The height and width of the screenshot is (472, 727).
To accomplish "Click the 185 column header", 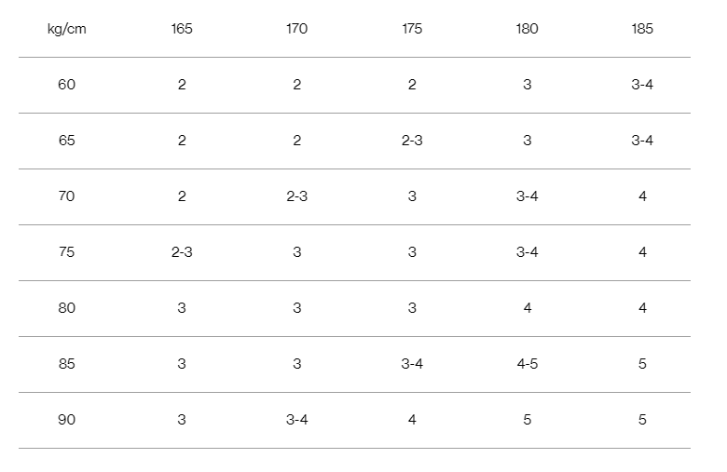I will pyautogui.click(x=642, y=29).
